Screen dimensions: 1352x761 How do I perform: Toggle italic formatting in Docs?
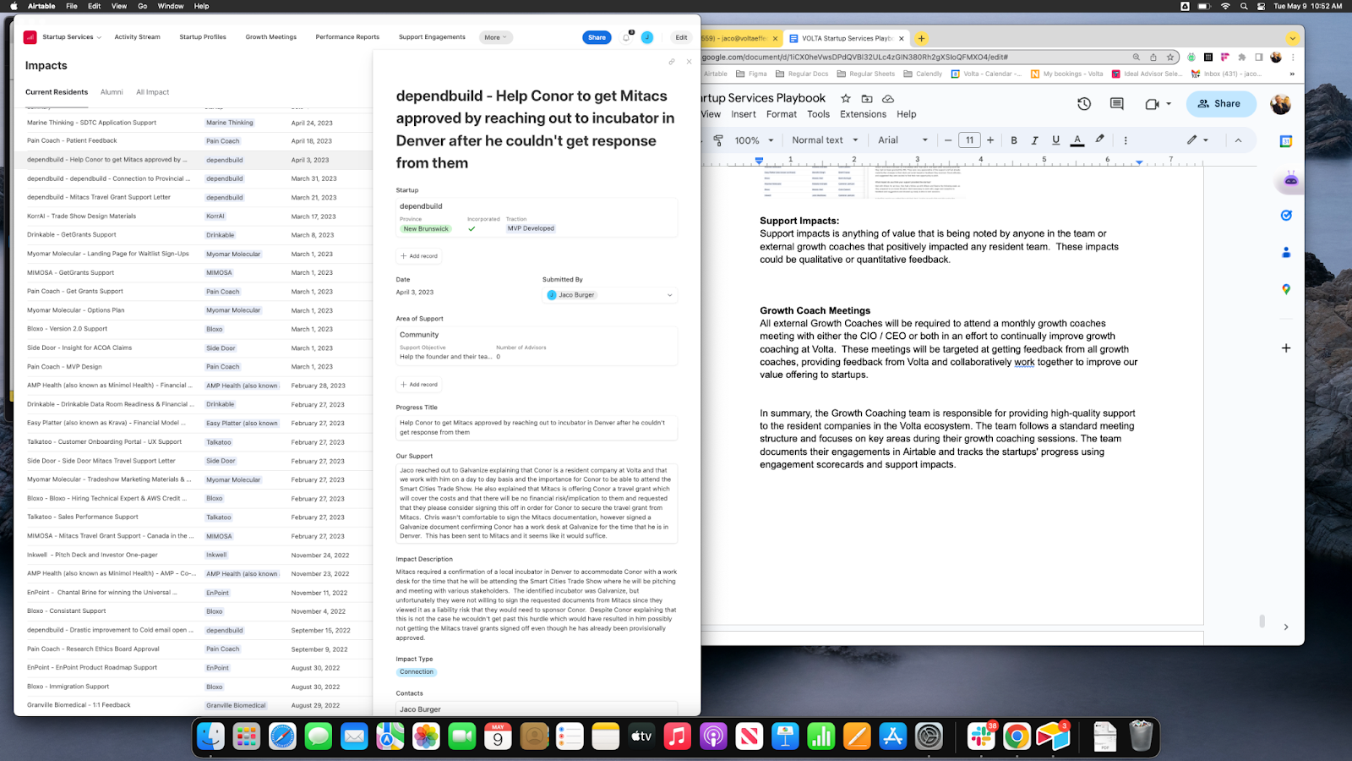click(x=1034, y=140)
